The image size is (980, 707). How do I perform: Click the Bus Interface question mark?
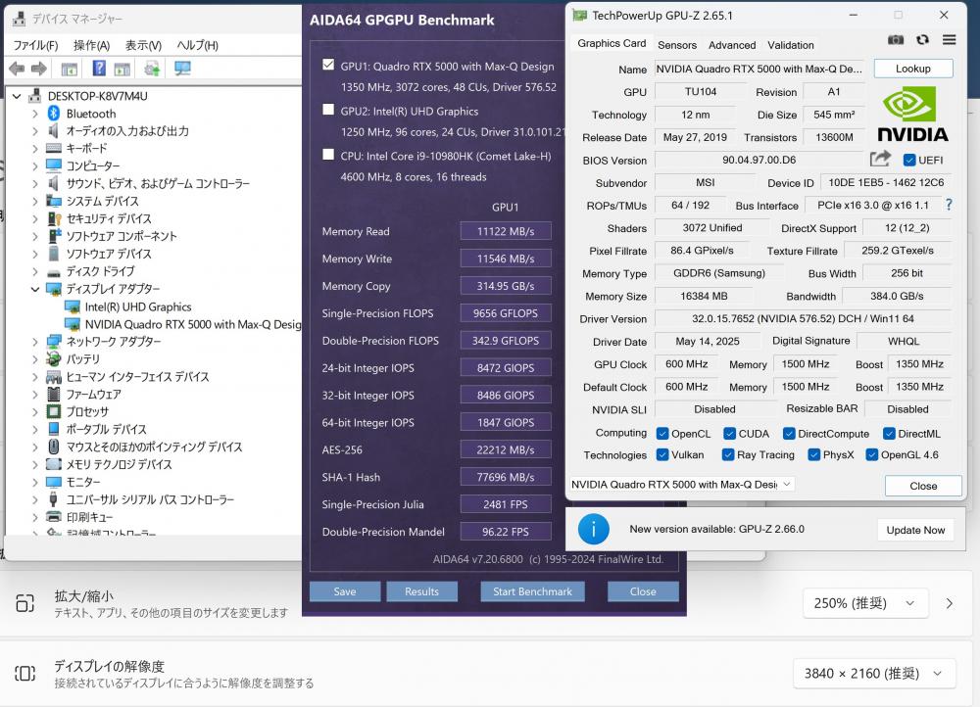tap(949, 205)
